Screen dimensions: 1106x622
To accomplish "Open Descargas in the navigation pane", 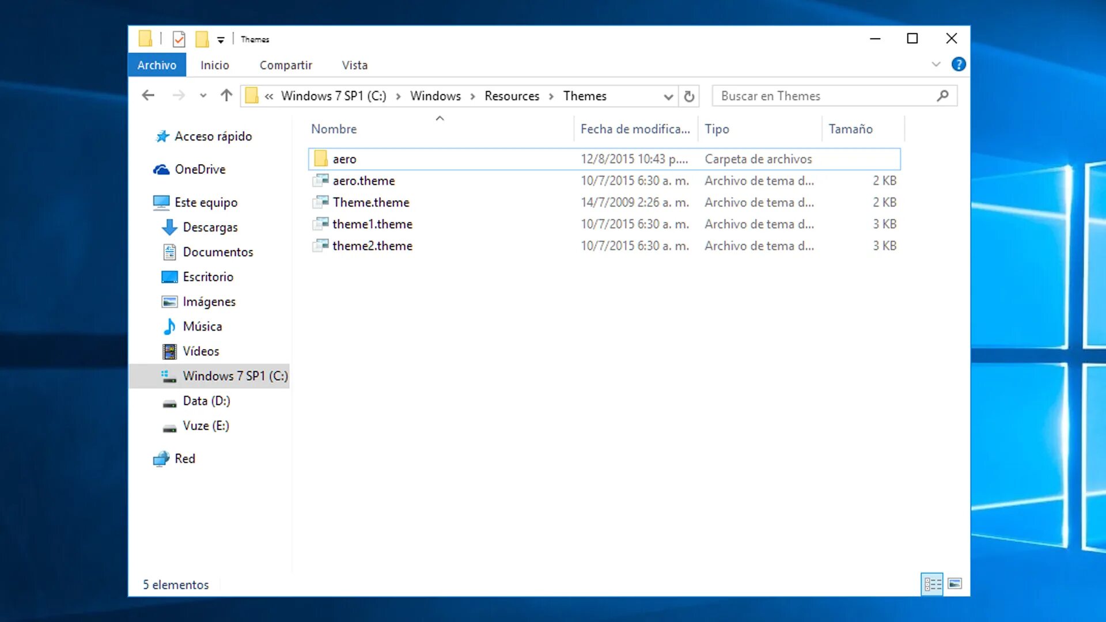I will 210,227.
